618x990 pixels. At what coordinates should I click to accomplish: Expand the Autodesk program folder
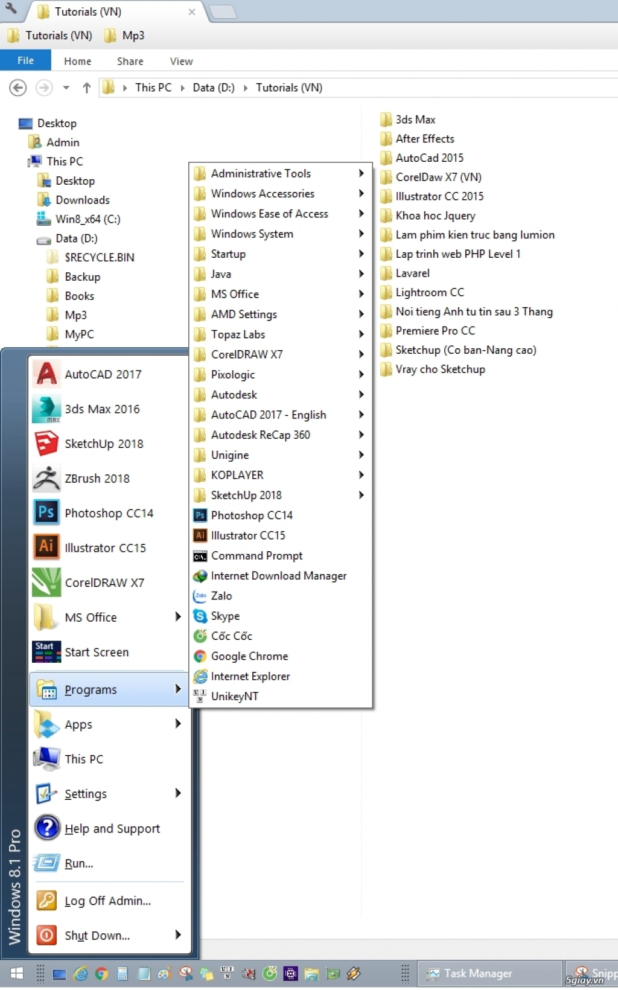[281, 395]
